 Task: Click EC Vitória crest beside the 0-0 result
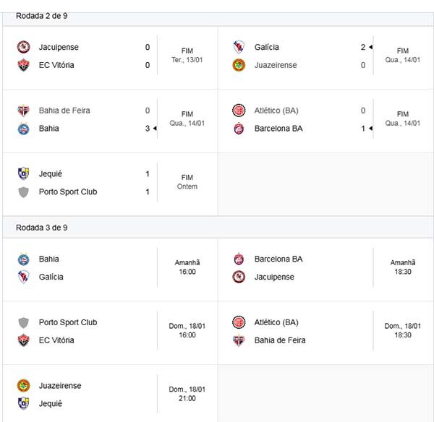pos(23,65)
